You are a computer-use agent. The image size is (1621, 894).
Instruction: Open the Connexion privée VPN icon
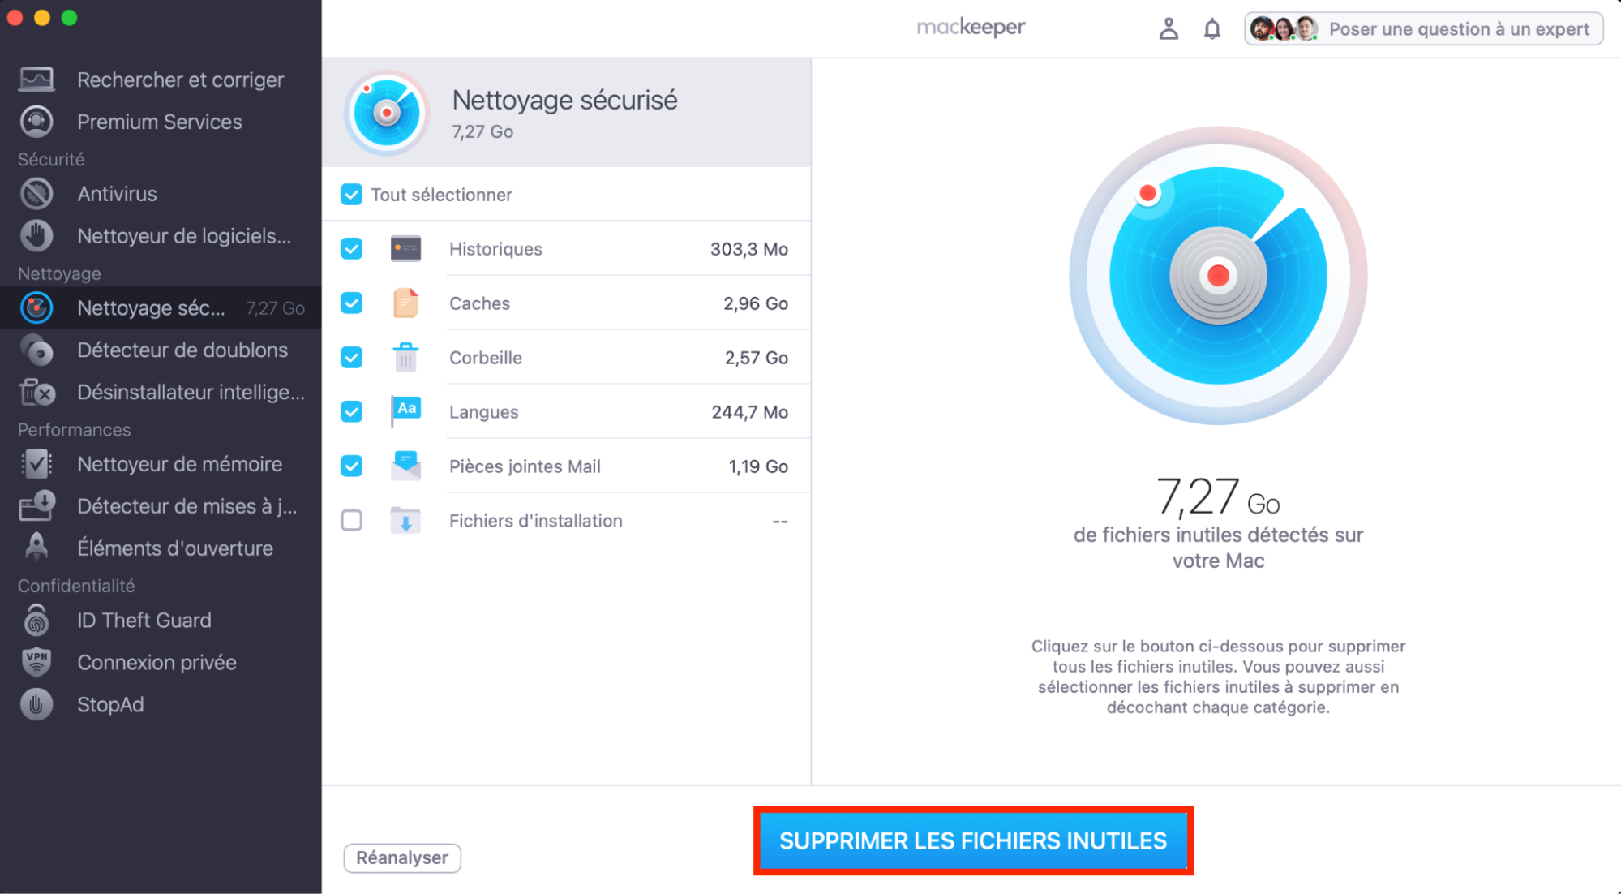click(36, 662)
